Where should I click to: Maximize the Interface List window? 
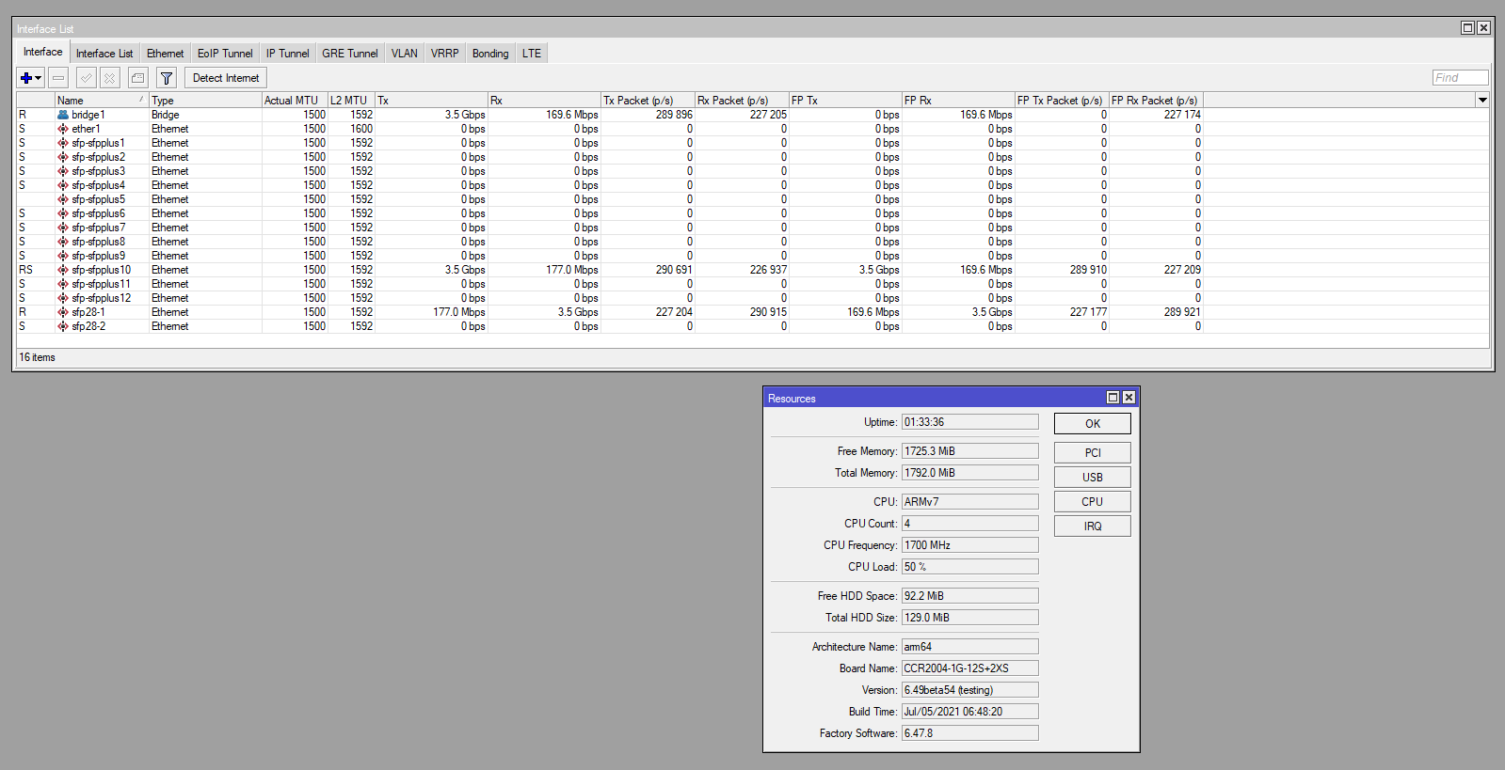click(1467, 28)
